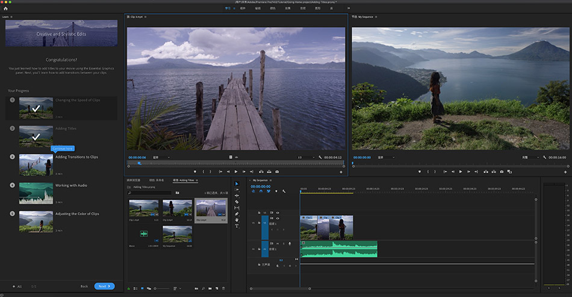572x297 pixels.
Task: Toggle Snap in timeline
Action: click(261, 191)
